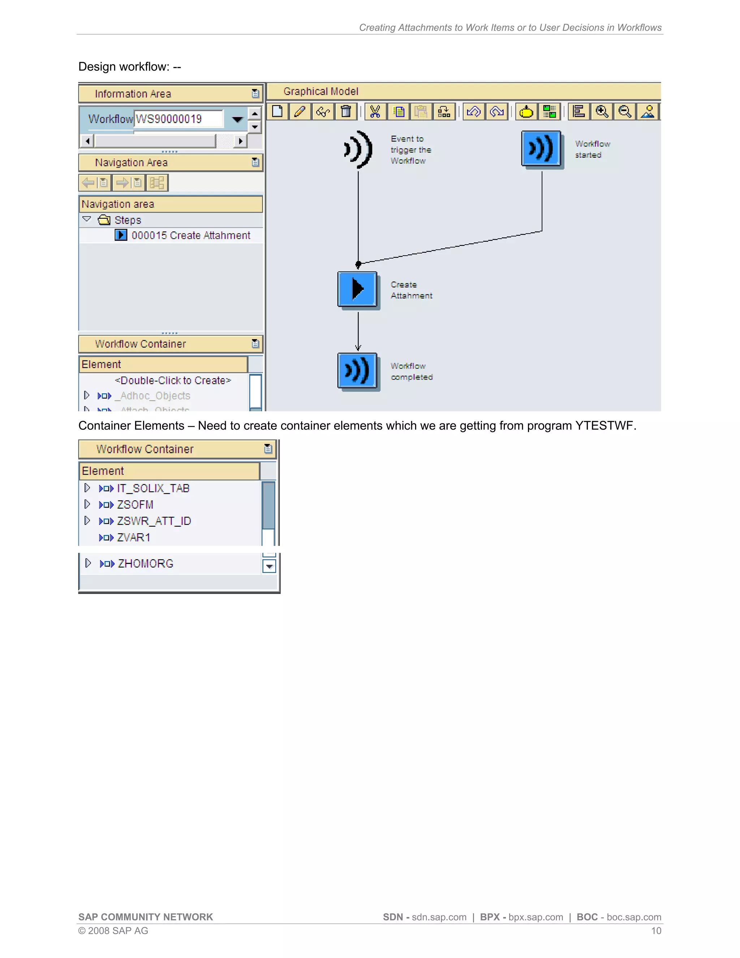Click the Redo arrow icon in toolbar
The height and width of the screenshot is (958, 740).
coord(497,112)
